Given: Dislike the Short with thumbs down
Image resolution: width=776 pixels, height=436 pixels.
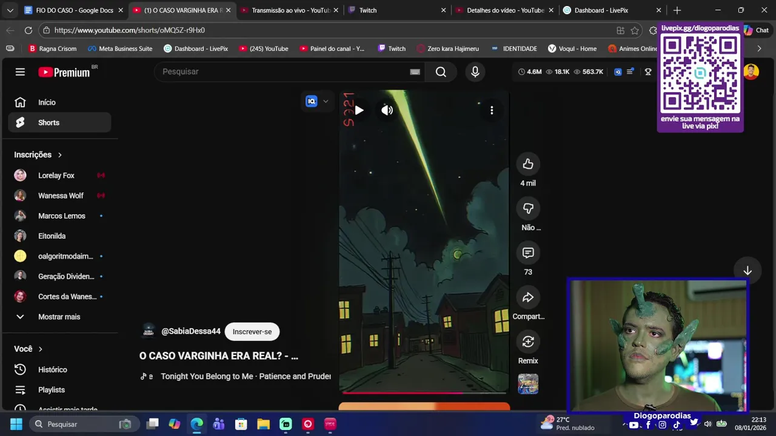Looking at the screenshot, I should [x=528, y=208].
